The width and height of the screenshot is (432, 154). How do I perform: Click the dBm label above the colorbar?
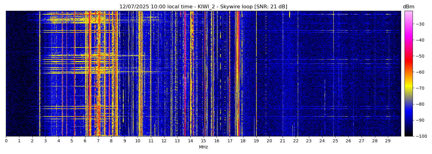coord(409,7)
